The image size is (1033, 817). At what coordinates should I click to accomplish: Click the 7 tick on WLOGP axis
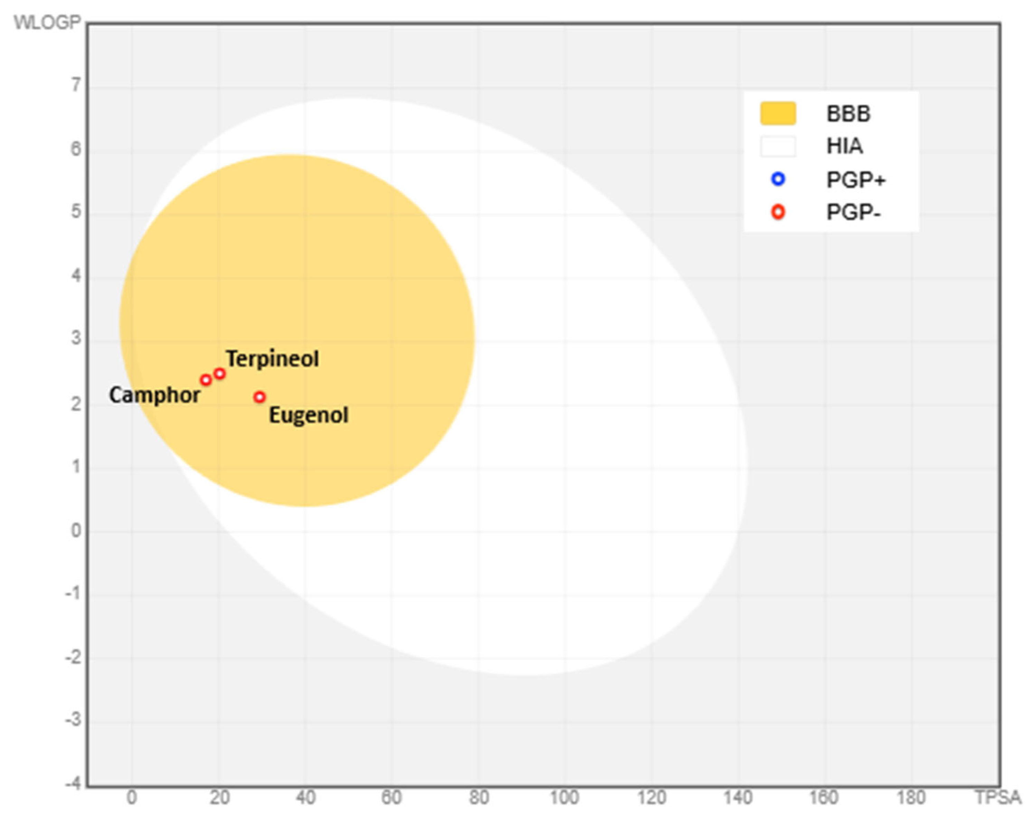click(x=76, y=85)
